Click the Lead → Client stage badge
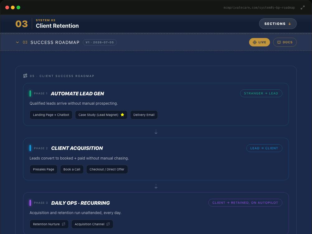312x234 pixels. 264,148
